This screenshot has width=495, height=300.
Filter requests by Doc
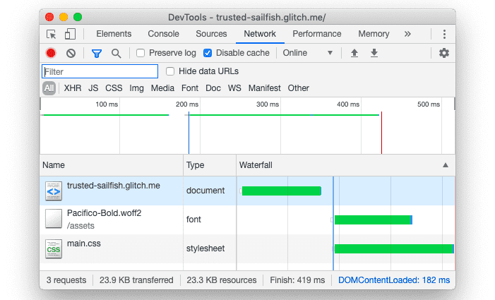pos(213,88)
